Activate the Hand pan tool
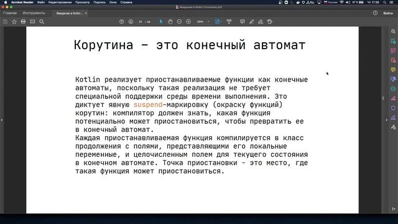 click(170, 22)
